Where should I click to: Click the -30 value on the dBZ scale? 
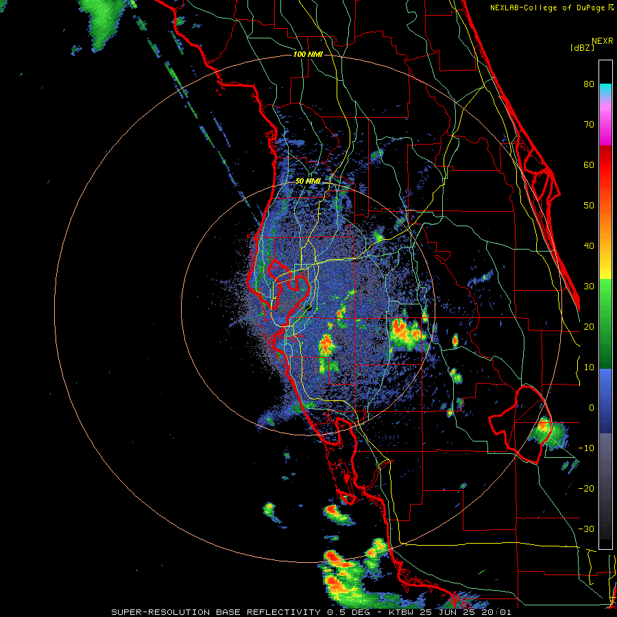pos(586,529)
